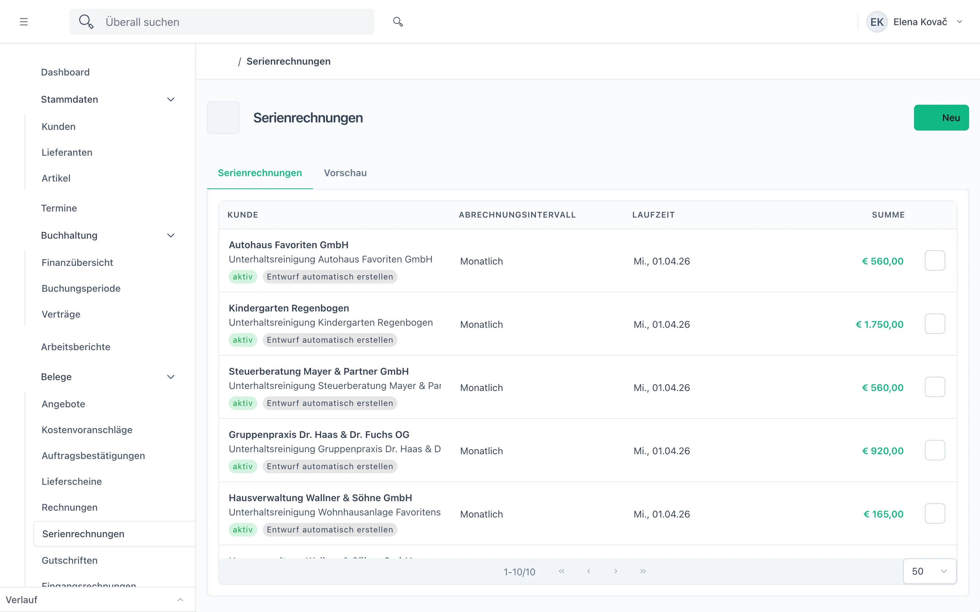Open Kunden in the sidebar
Screen dimensions: 980x612
58,127
